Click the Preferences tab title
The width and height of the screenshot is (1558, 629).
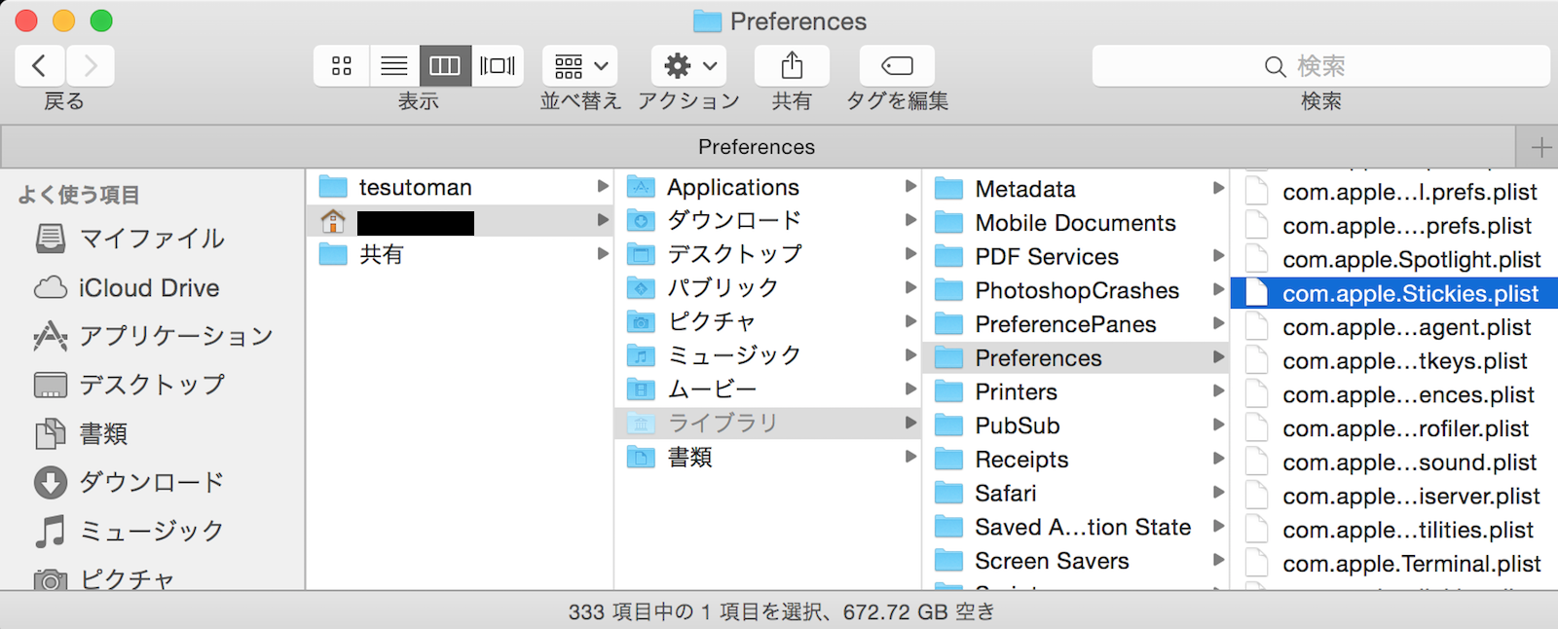[757, 147]
